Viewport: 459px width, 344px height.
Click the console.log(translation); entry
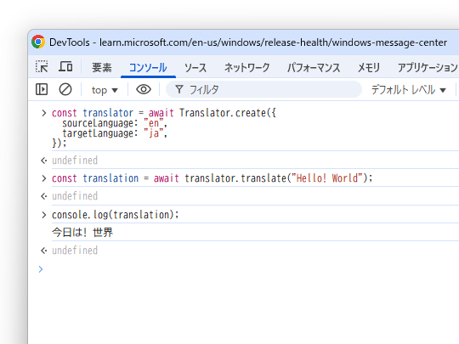(x=116, y=215)
